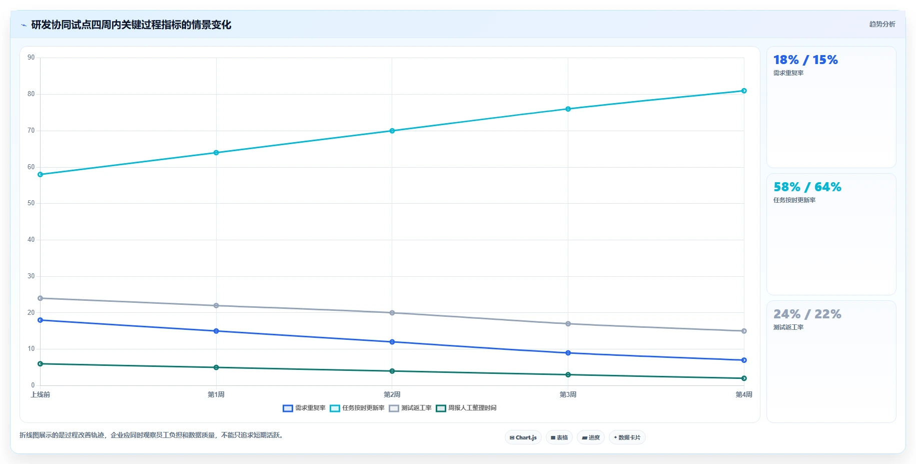Viewport: 916px width, 464px height.
Task: Click the 周报人工整理时间 point at 第4周
Action: 744,378
